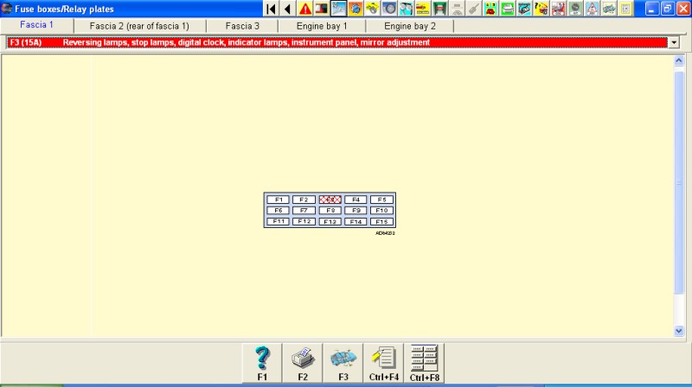Click the Ctrl+F4 notes document button
Image resolution: width=692 pixels, height=387 pixels.
(383, 363)
